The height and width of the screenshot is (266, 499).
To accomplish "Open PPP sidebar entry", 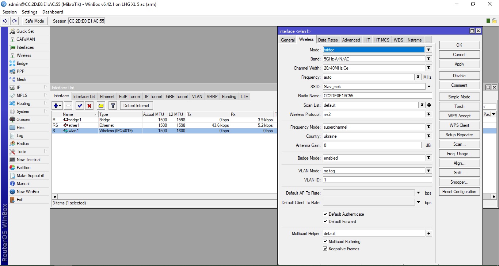I will coord(20,71).
